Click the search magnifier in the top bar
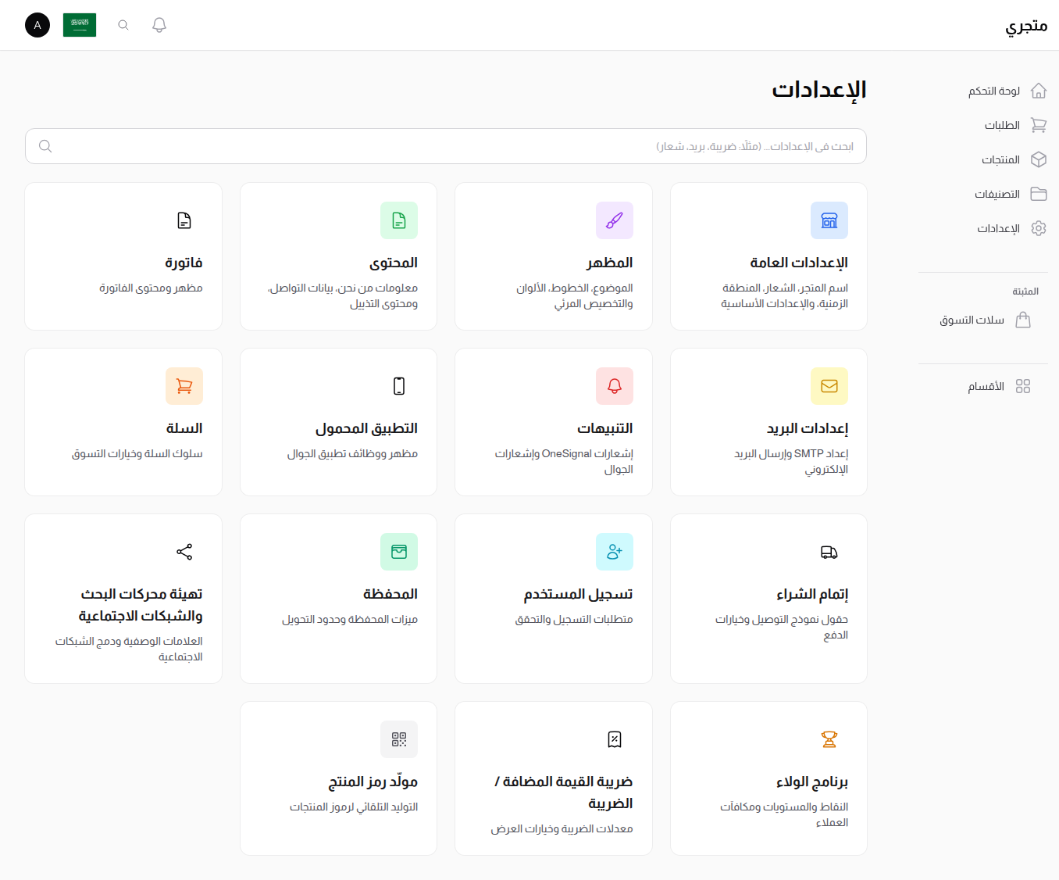This screenshot has width=1059, height=880. 123,24
